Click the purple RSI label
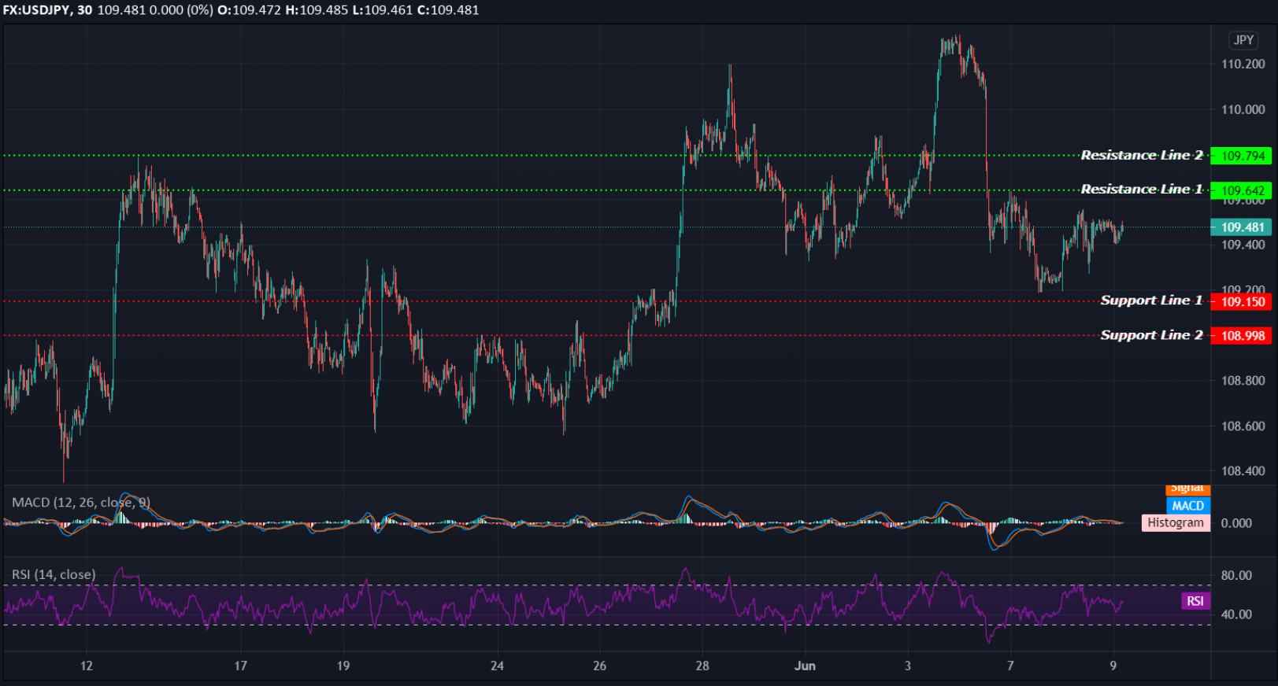 click(1195, 601)
